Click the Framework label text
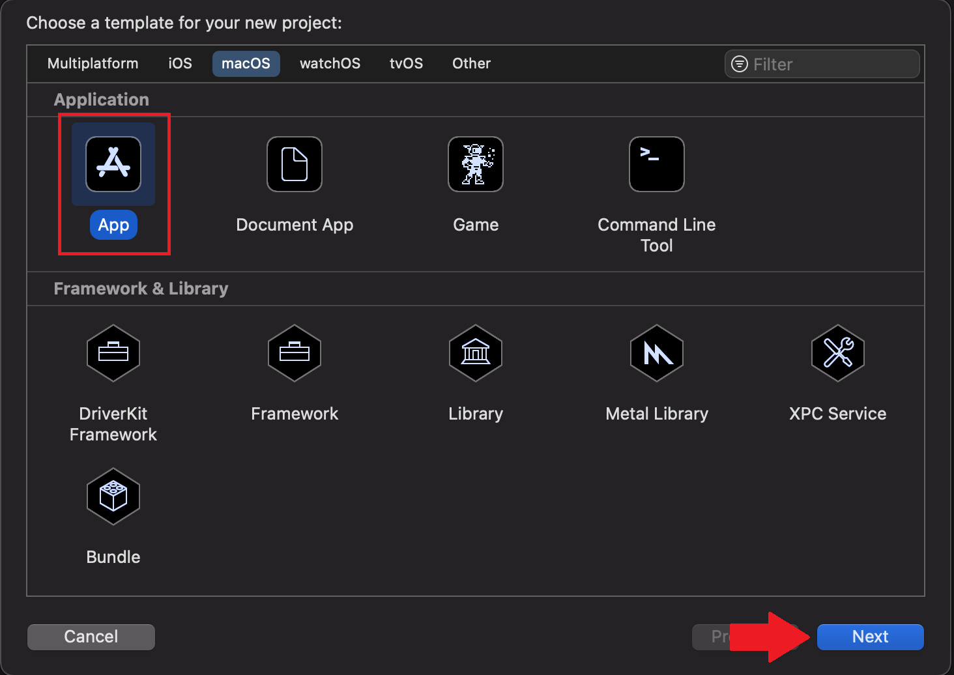 tap(295, 414)
